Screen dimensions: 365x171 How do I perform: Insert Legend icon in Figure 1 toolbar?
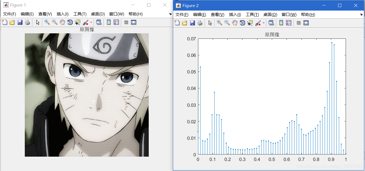(116, 22)
